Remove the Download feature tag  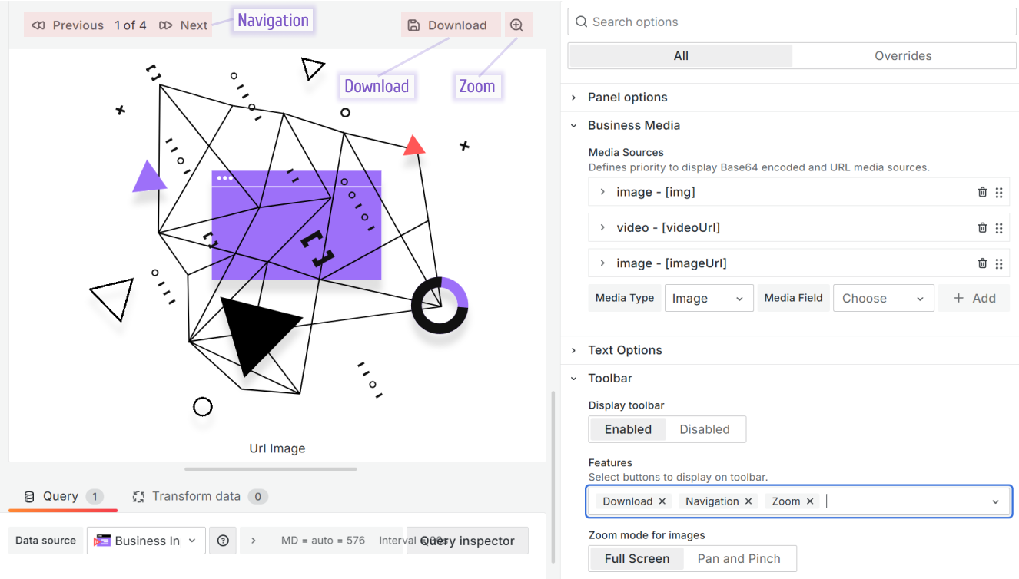coord(661,501)
